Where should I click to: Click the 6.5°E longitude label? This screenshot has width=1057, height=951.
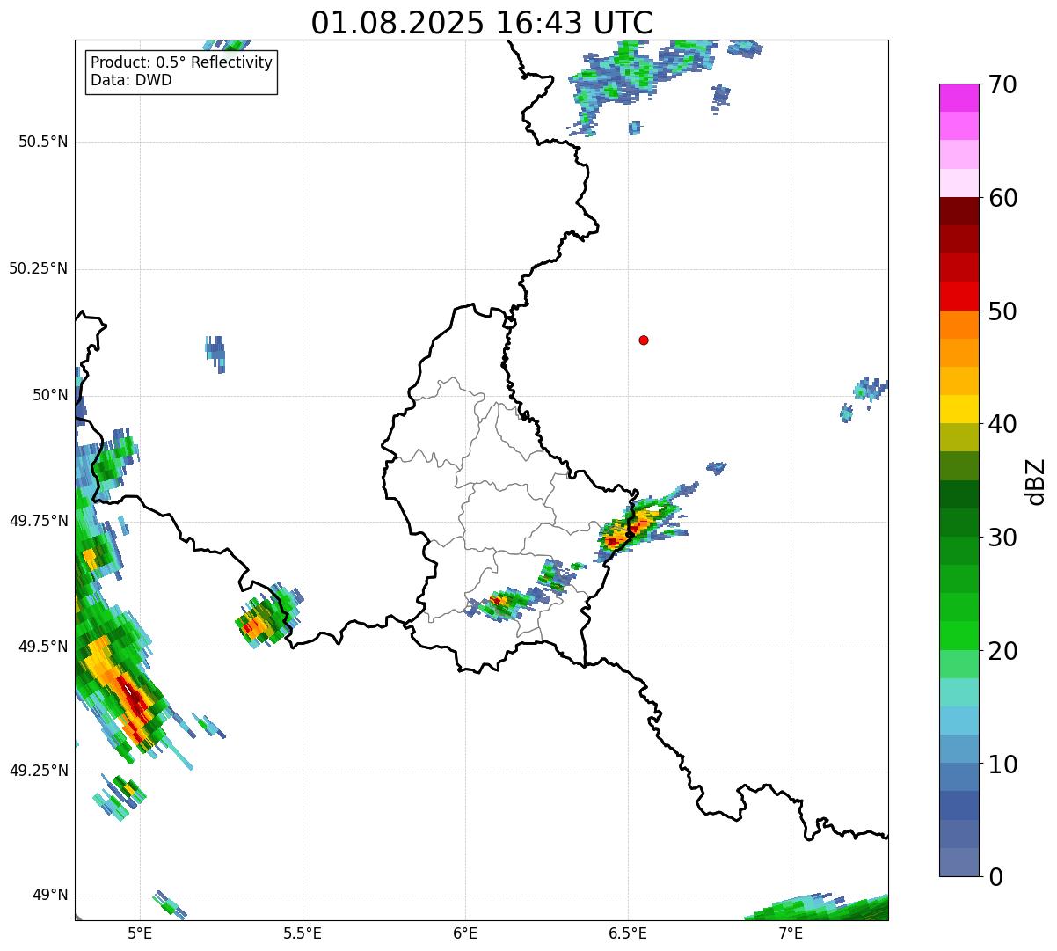(628, 933)
